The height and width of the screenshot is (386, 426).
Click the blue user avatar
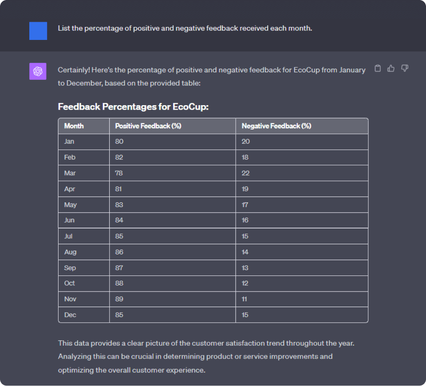tap(38, 31)
